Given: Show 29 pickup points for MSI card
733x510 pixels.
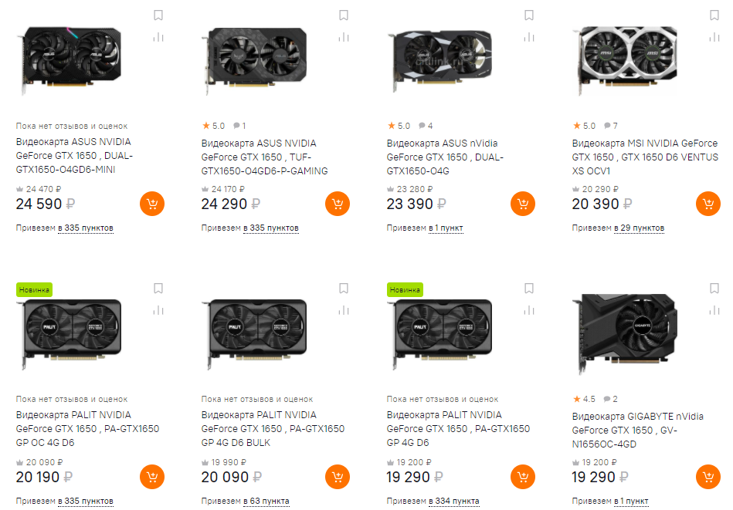Looking at the screenshot, I should 639,228.
